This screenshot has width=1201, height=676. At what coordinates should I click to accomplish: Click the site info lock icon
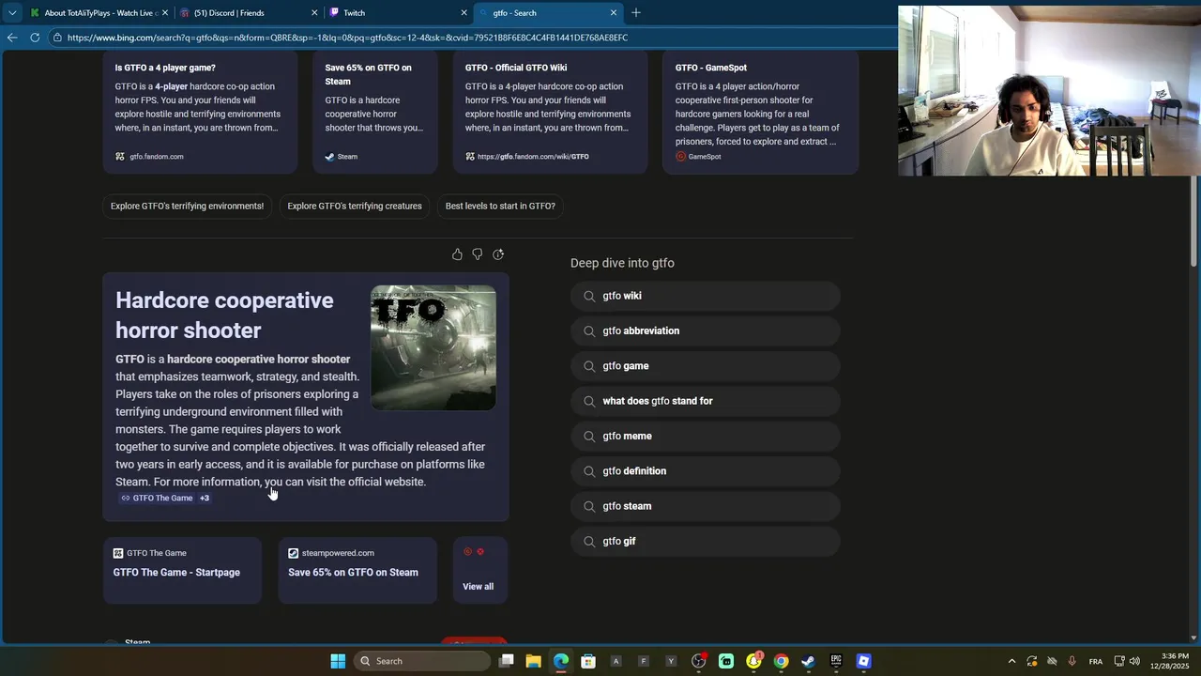click(58, 38)
